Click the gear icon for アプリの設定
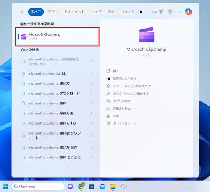 (108, 101)
